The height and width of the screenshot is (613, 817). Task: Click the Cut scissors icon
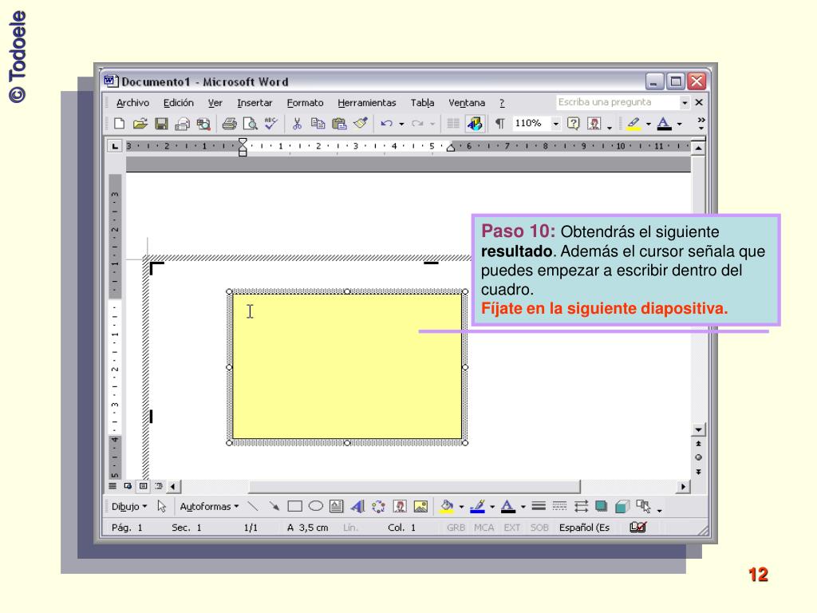pyautogui.click(x=297, y=124)
